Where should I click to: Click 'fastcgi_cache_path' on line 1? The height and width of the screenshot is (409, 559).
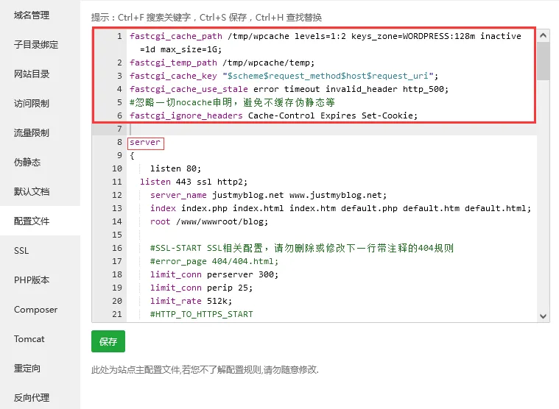(176, 36)
